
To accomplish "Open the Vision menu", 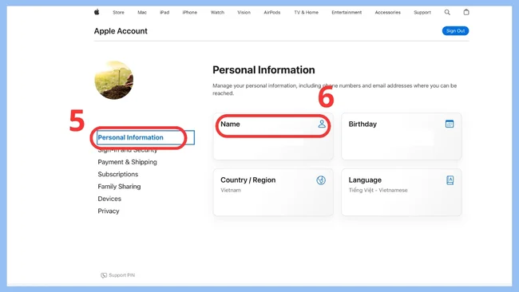I will point(244,12).
